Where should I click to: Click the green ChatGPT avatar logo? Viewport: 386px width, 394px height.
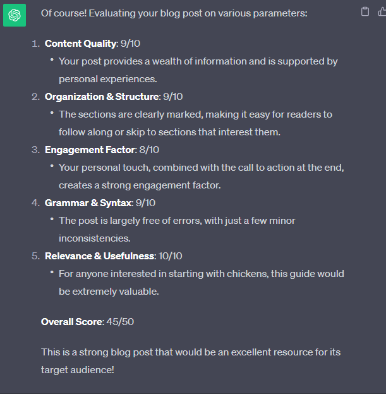[x=15, y=15]
